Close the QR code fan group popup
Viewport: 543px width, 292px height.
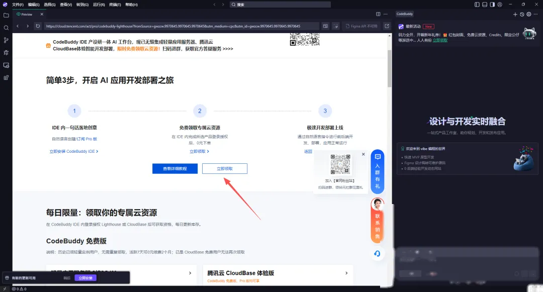pos(364,154)
